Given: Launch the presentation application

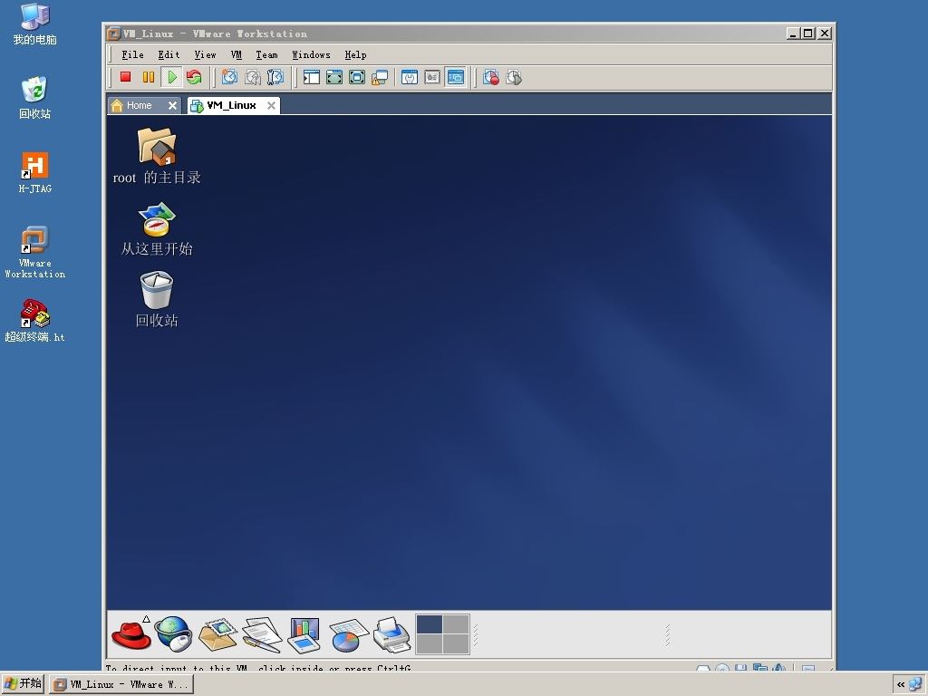Looking at the screenshot, I should pyautogui.click(x=304, y=634).
